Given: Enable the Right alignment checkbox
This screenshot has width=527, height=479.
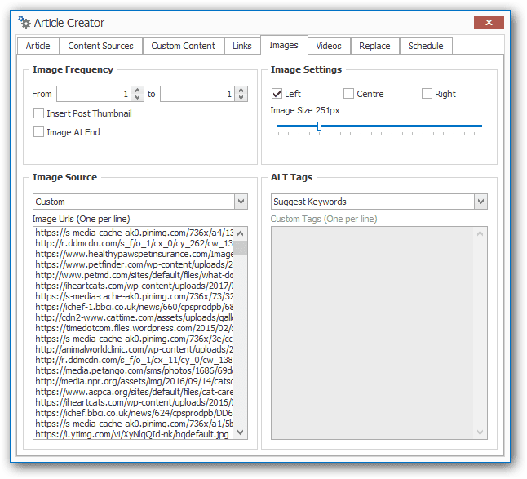Looking at the screenshot, I should [427, 94].
